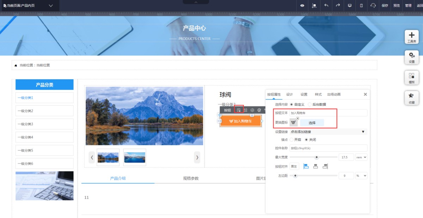The image size is (423, 218).
Task: Click the redo arrow in top toolbar
Action: (338, 5)
